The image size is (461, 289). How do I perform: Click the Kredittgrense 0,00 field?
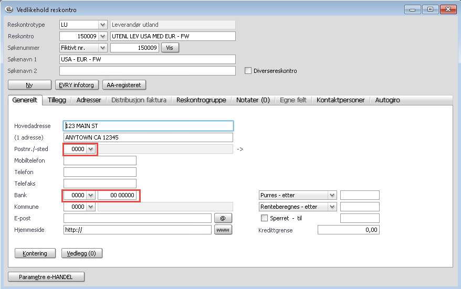coord(349,230)
